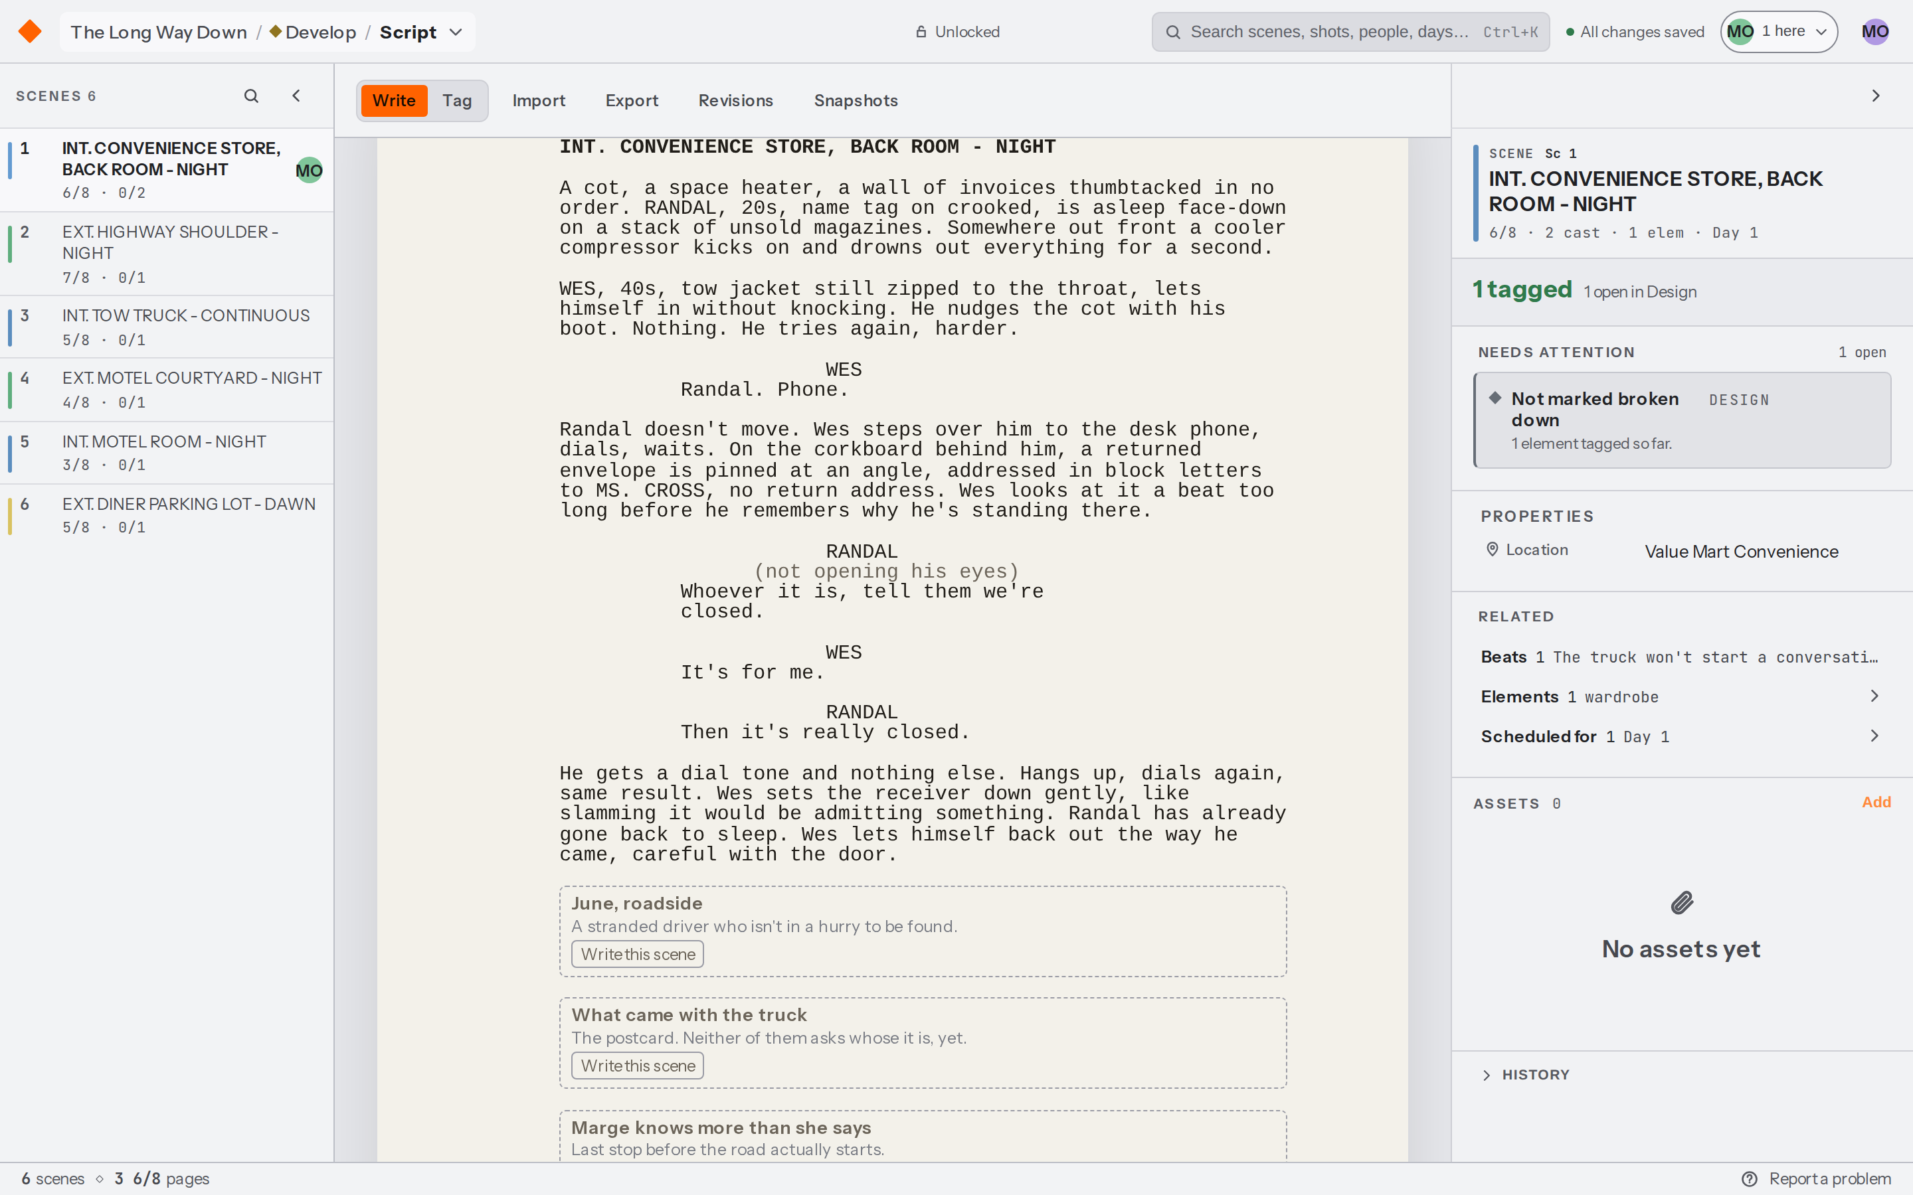
Task: Collapse the right details panel chevron
Action: (x=1875, y=96)
